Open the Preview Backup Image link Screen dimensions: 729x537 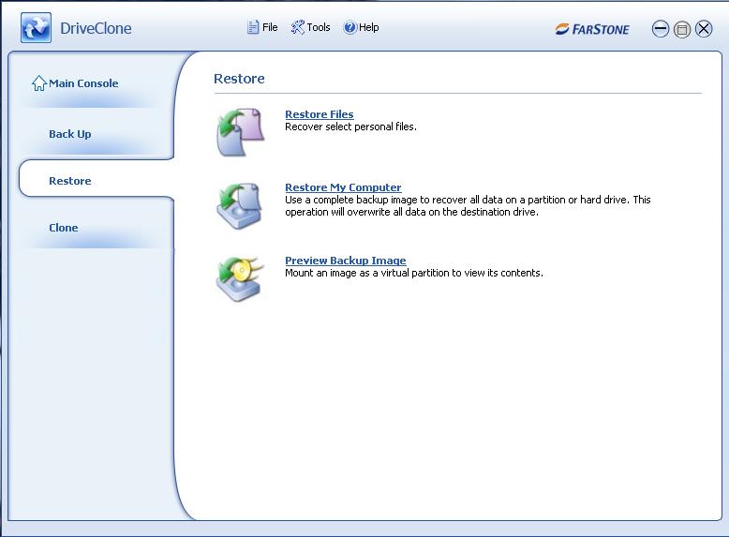tap(346, 261)
